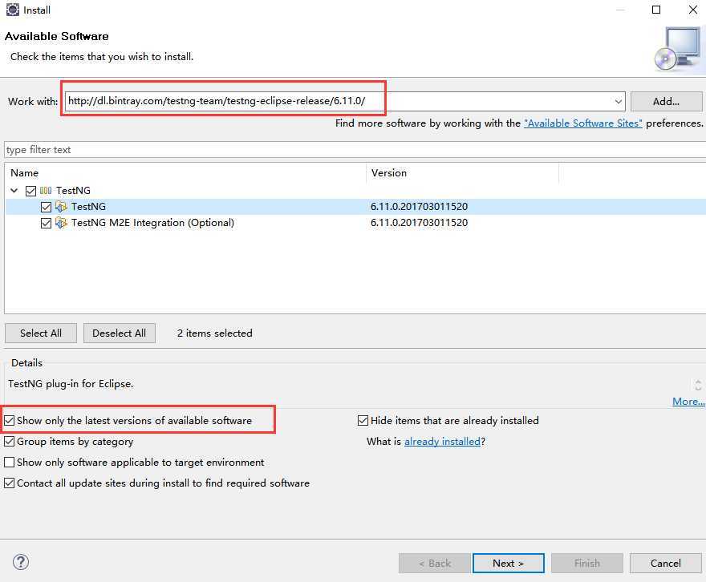Enable Show only software applicable to target environment
This screenshot has width=706, height=582.
[10, 463]
